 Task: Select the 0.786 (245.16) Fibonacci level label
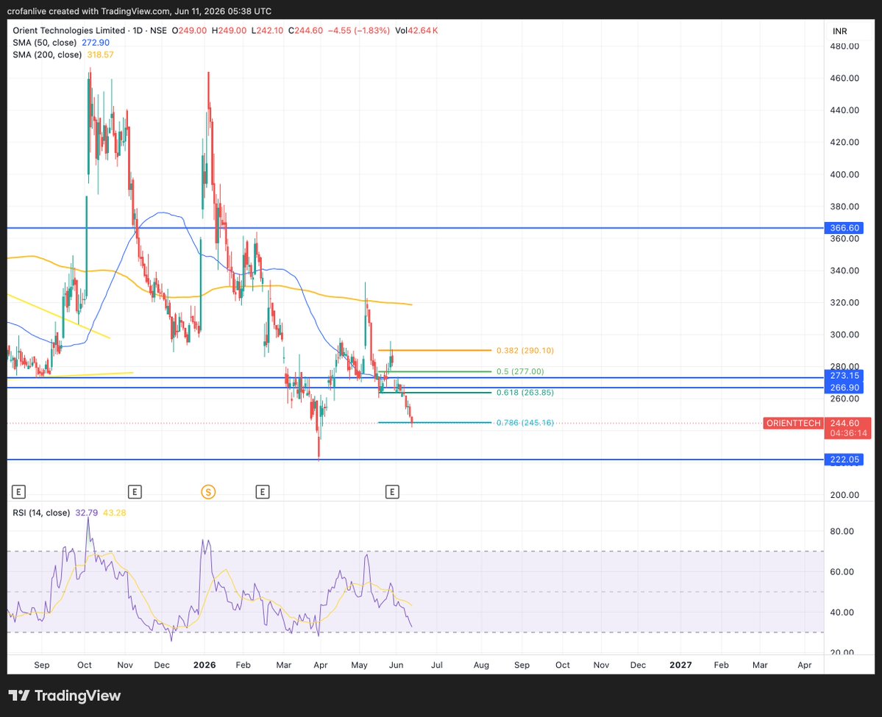[524, 422]
